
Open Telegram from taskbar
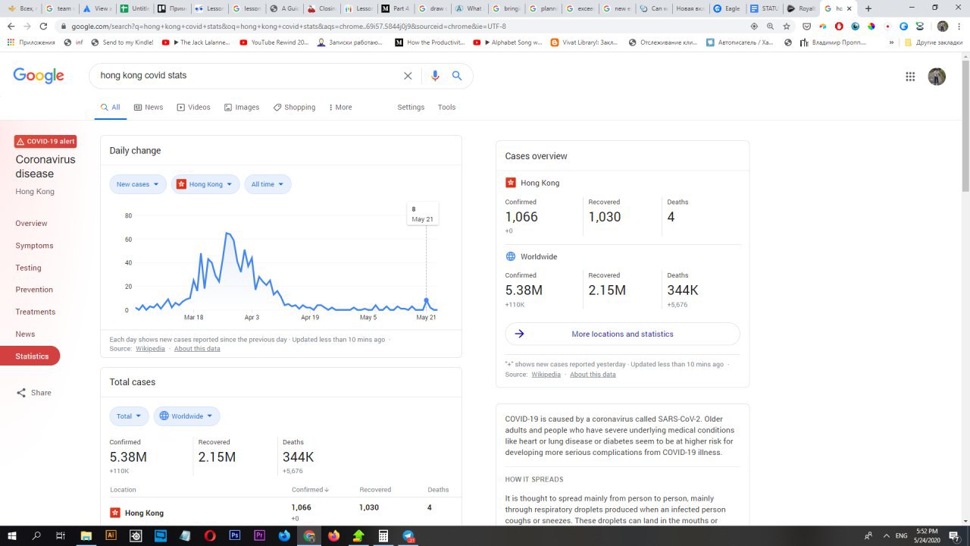click(x=408, y=535)
